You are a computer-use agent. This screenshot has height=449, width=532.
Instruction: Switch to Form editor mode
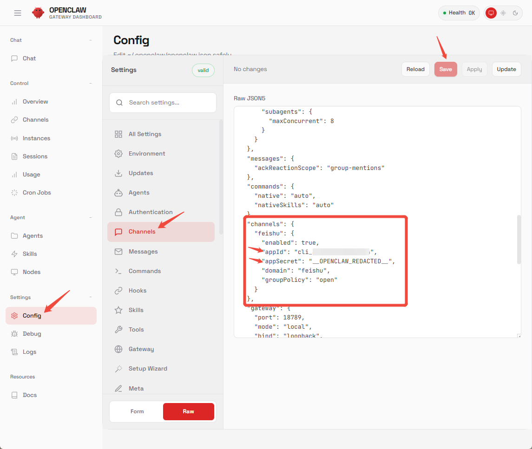tap(137, 411)
